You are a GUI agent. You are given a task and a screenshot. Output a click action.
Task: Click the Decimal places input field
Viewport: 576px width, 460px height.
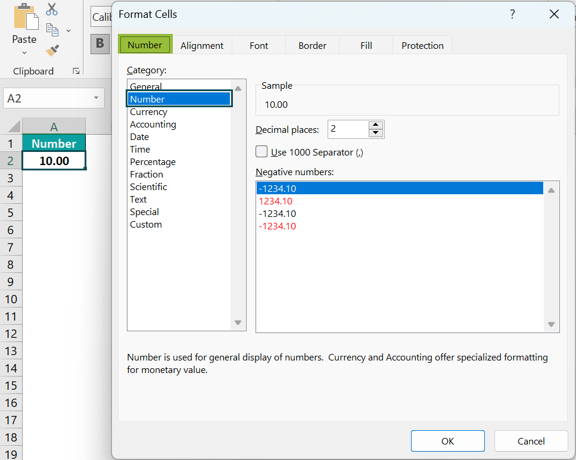pyautogui.click(x=348, y=129)
